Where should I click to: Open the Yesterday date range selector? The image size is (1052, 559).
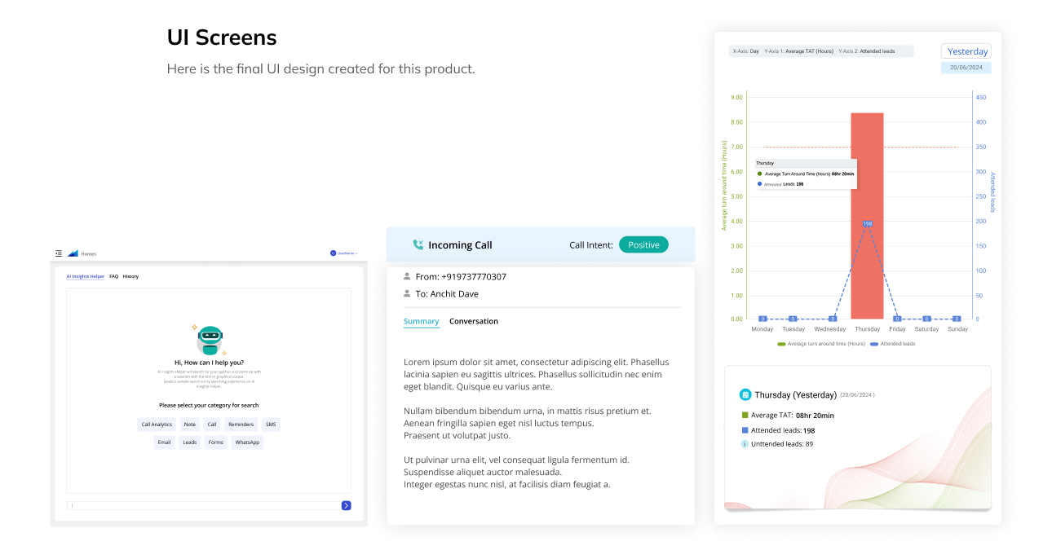tap(966, 51)
